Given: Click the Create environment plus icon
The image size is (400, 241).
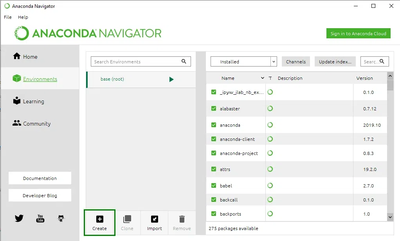Looking at the screenshot, I should click(99, 219).
